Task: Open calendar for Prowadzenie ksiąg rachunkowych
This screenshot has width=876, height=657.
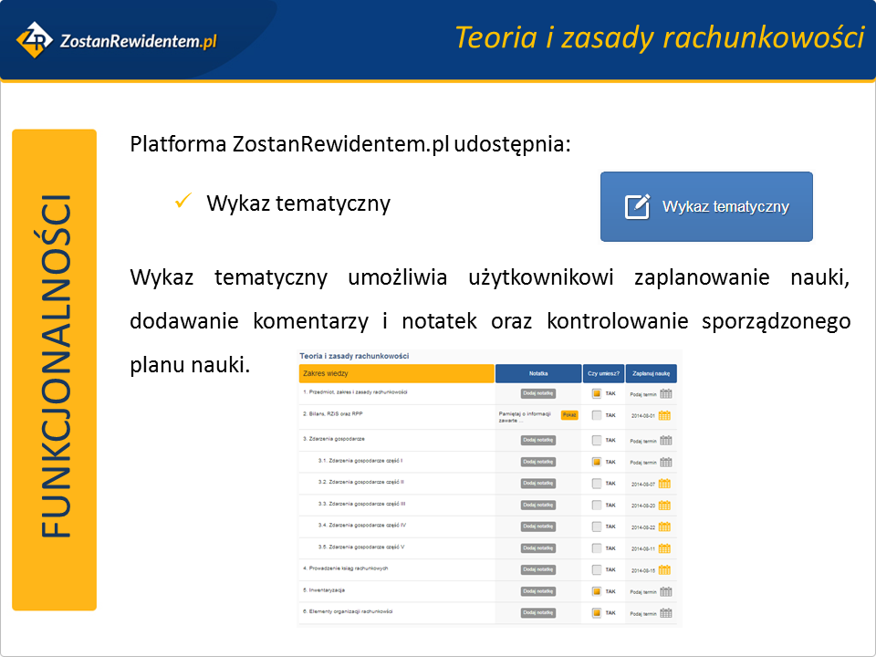Action: (x=665, y=570)
